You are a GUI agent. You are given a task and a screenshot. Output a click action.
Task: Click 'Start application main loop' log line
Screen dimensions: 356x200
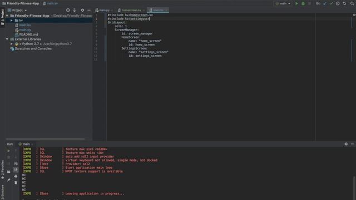coord(89,168)
